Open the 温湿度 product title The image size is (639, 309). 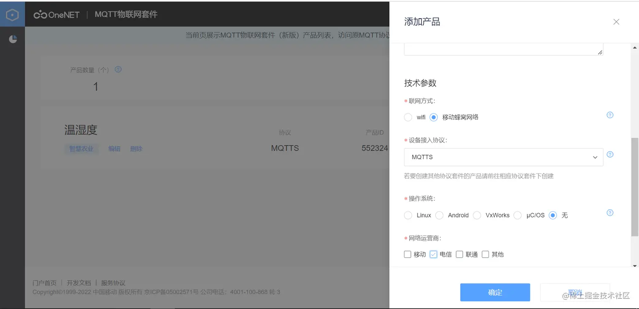pos(81,130)
